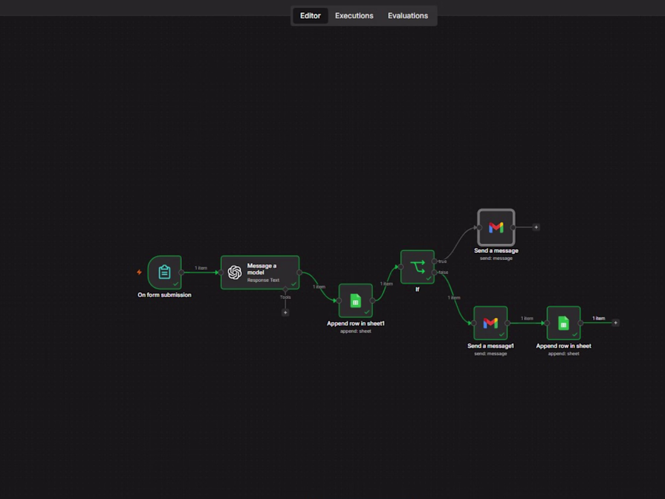Open the Evaluations tab
Screen dimensions: 665x499
(407, 16)
